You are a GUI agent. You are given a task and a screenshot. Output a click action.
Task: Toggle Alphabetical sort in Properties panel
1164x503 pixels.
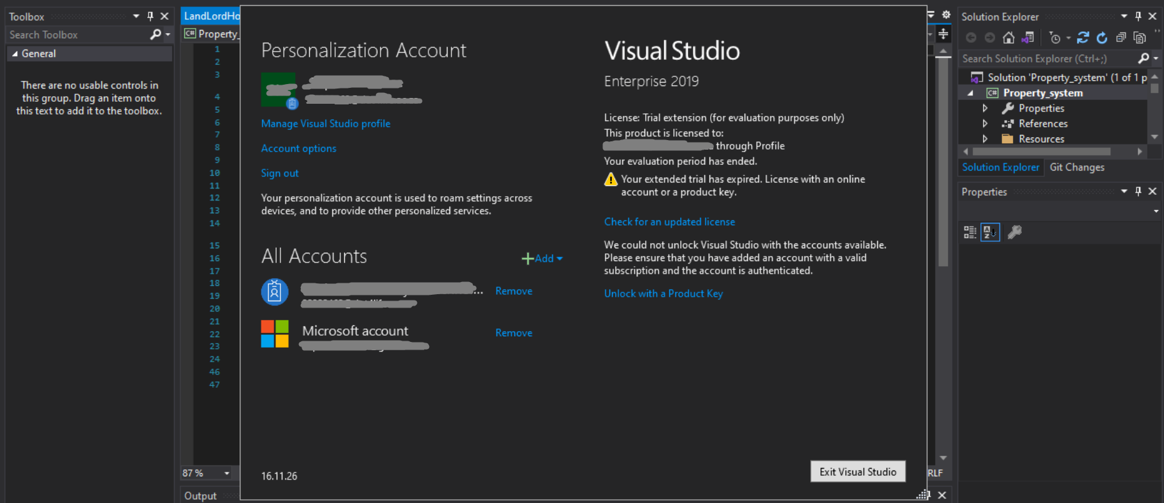point(990,232)
